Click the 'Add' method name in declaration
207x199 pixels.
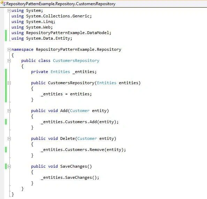64,111
